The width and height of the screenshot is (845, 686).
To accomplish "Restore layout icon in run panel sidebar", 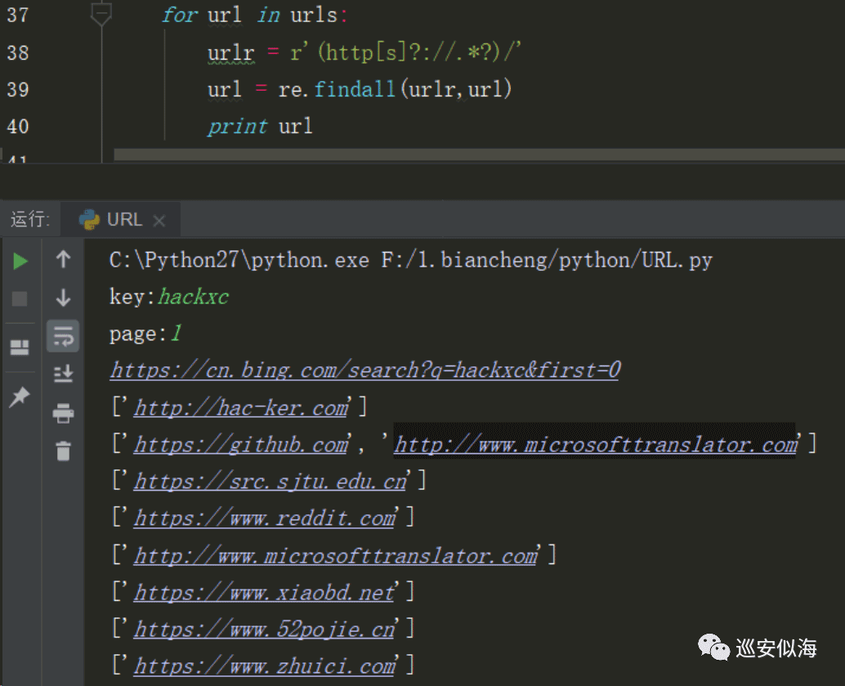I will (x=20, y=347).
